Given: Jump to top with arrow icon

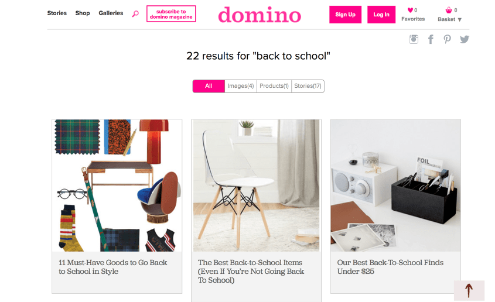Looking at the screenshot, I should tap(469, 290).
